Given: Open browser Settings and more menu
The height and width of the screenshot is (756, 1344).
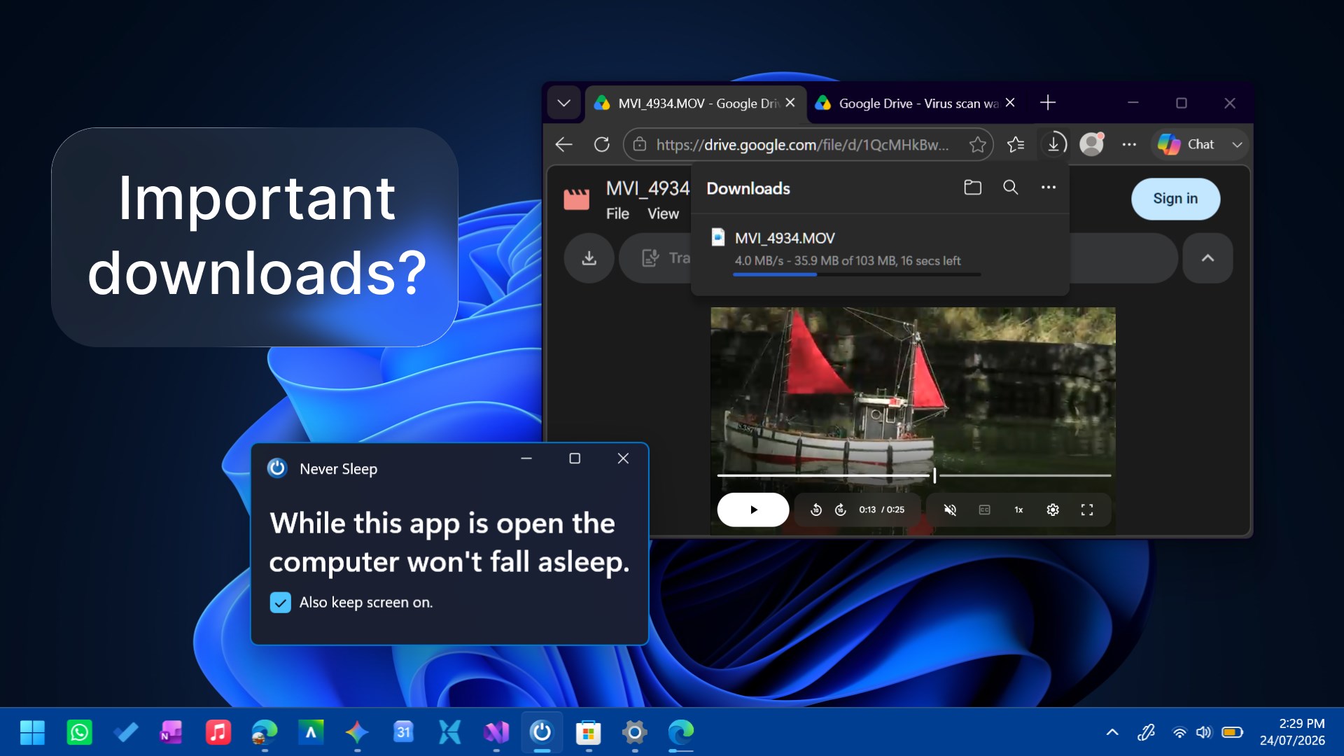Looking at the screenshot, I should point(1129,144).
